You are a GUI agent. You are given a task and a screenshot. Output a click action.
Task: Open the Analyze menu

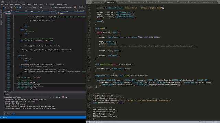click(x=52, y=4)
